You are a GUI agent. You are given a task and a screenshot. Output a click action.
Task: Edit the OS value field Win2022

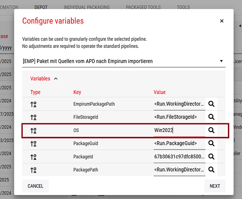pos(179,130)
